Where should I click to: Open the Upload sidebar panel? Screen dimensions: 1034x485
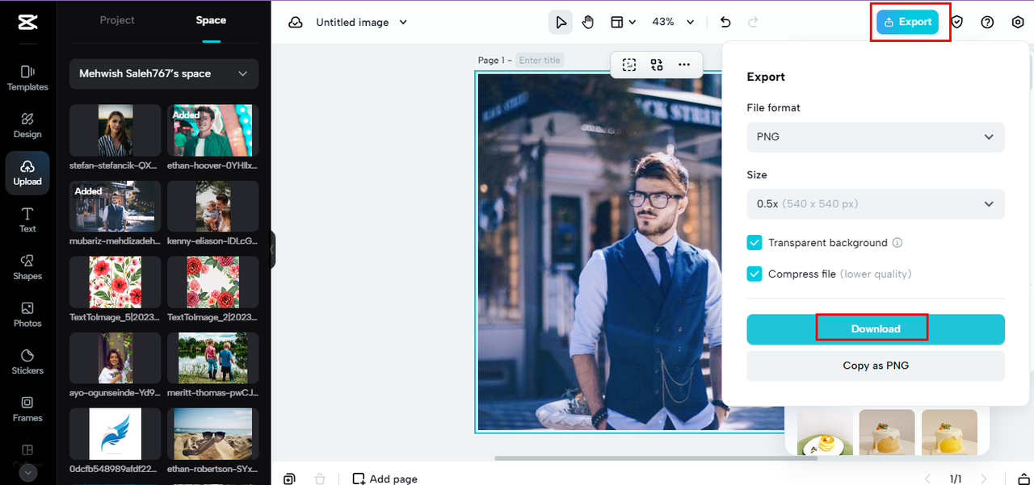27,173
